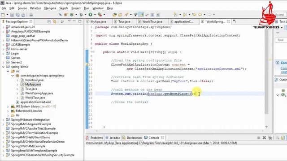Click the Open Task folder icon
The width and height of the screenshot is (287, 161).
[x=120, y=15]
